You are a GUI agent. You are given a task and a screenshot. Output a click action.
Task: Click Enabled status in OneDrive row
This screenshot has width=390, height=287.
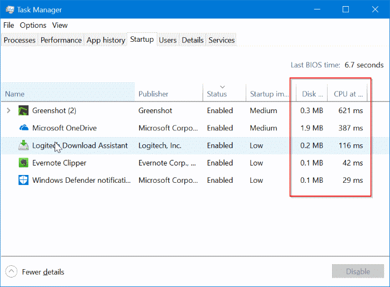click(220, 128)
